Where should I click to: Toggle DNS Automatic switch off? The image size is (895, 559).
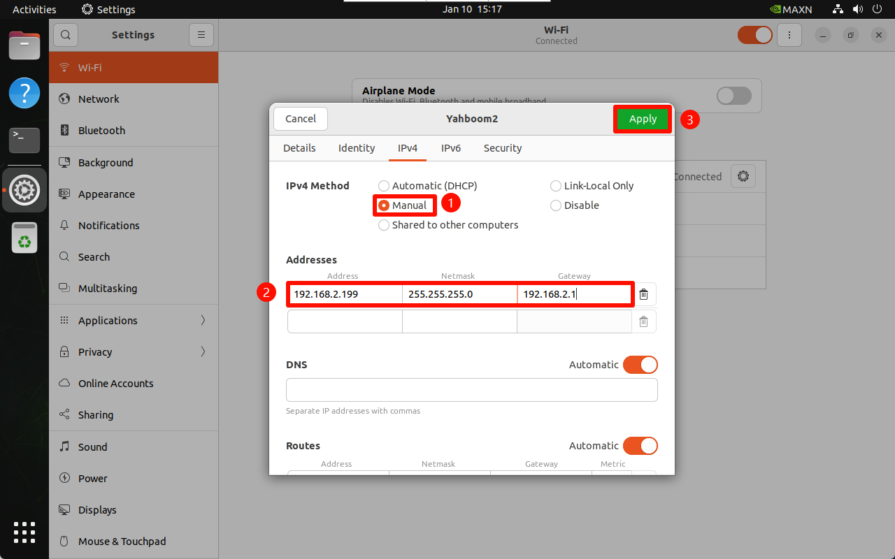click(640, 365)
